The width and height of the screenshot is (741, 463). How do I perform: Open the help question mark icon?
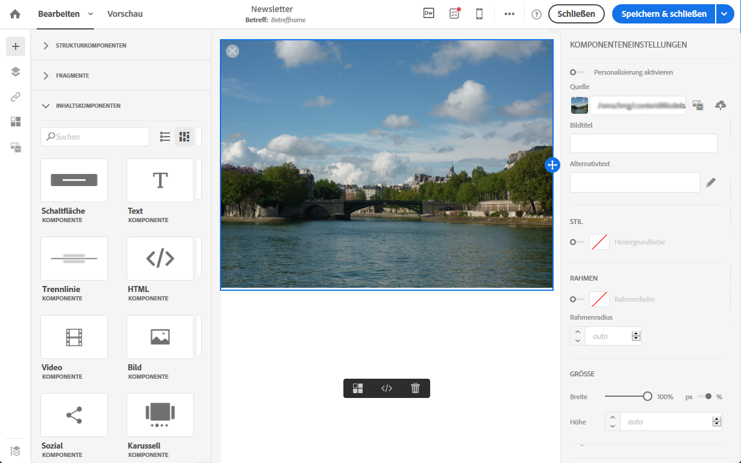click(x=536, y=14)
